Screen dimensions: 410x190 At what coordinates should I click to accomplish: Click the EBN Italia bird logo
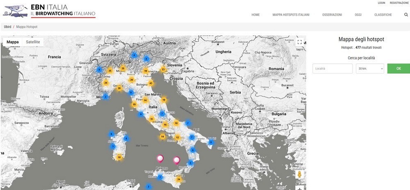tap(15, 11)
